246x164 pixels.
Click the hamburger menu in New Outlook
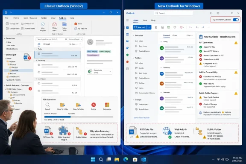click(x=127, y=20)
